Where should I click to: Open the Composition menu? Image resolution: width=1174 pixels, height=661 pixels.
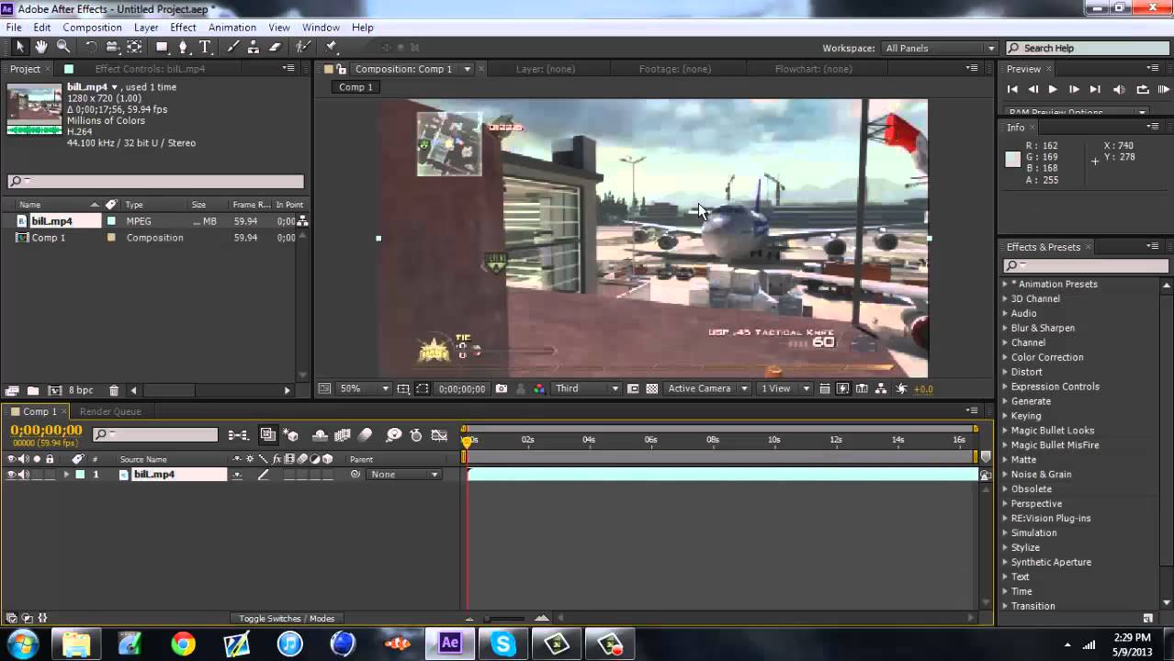click(92, 28)
